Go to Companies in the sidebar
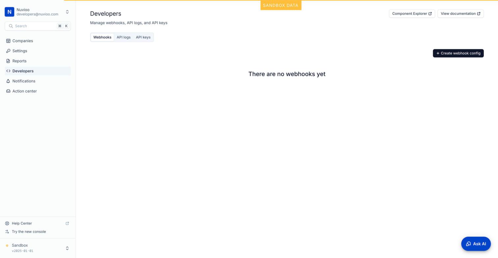The image size is (498, 258). coord(38,41)
